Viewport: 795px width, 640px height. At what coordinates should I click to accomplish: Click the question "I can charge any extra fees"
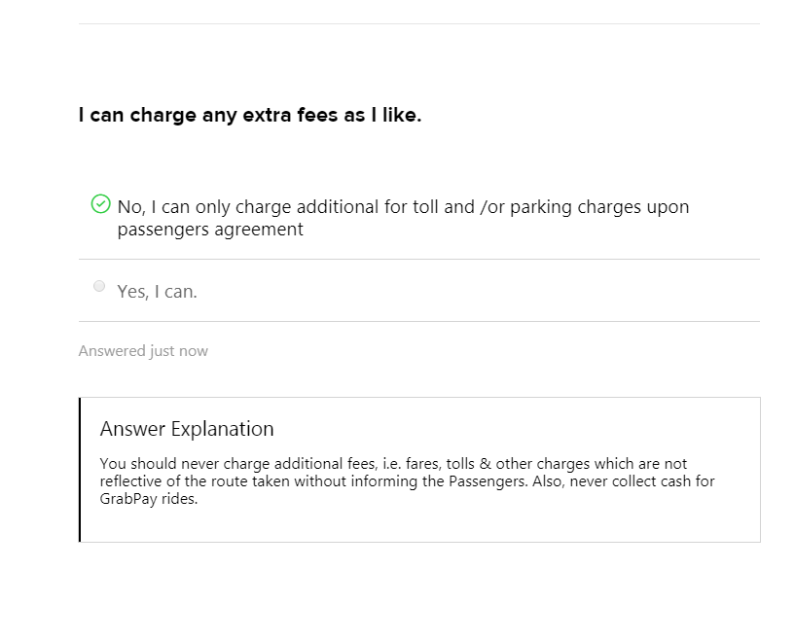pos(249,115)
